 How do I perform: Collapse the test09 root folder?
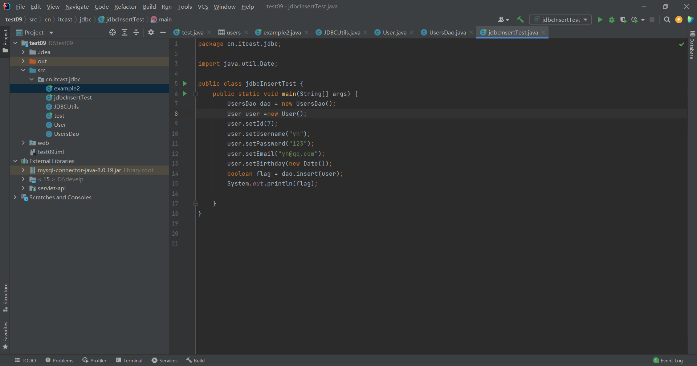15,43
